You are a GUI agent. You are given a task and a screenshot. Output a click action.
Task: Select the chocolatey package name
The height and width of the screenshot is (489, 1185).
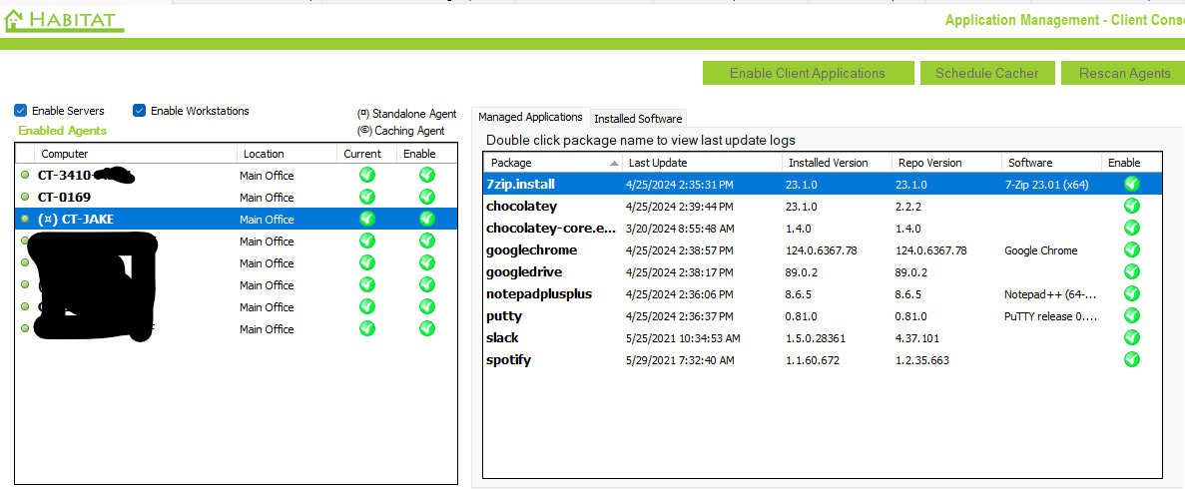pos(522,206)
